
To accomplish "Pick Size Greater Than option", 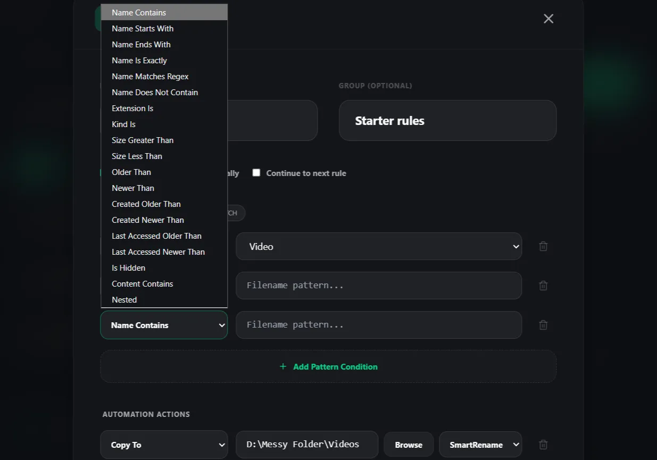I will pyautogui.click(x=164, y=140).
